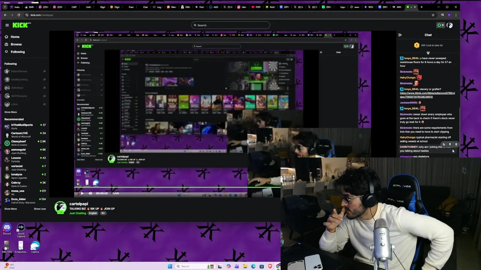Open Sound Capture desktop shortcut
The image size is (481, 270).
[21, 230]
